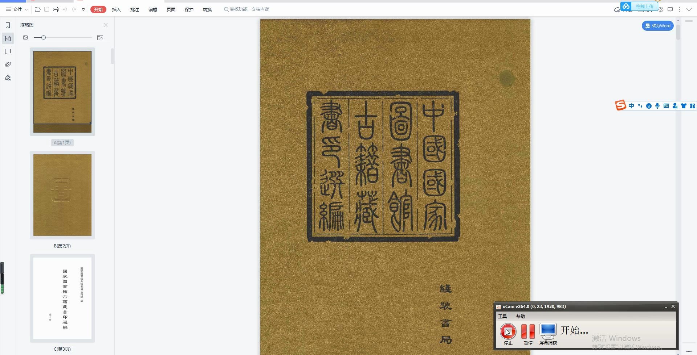Open the three-dot more options menu
The height and width of the screenshot is (355, 697).
point(679,10)
